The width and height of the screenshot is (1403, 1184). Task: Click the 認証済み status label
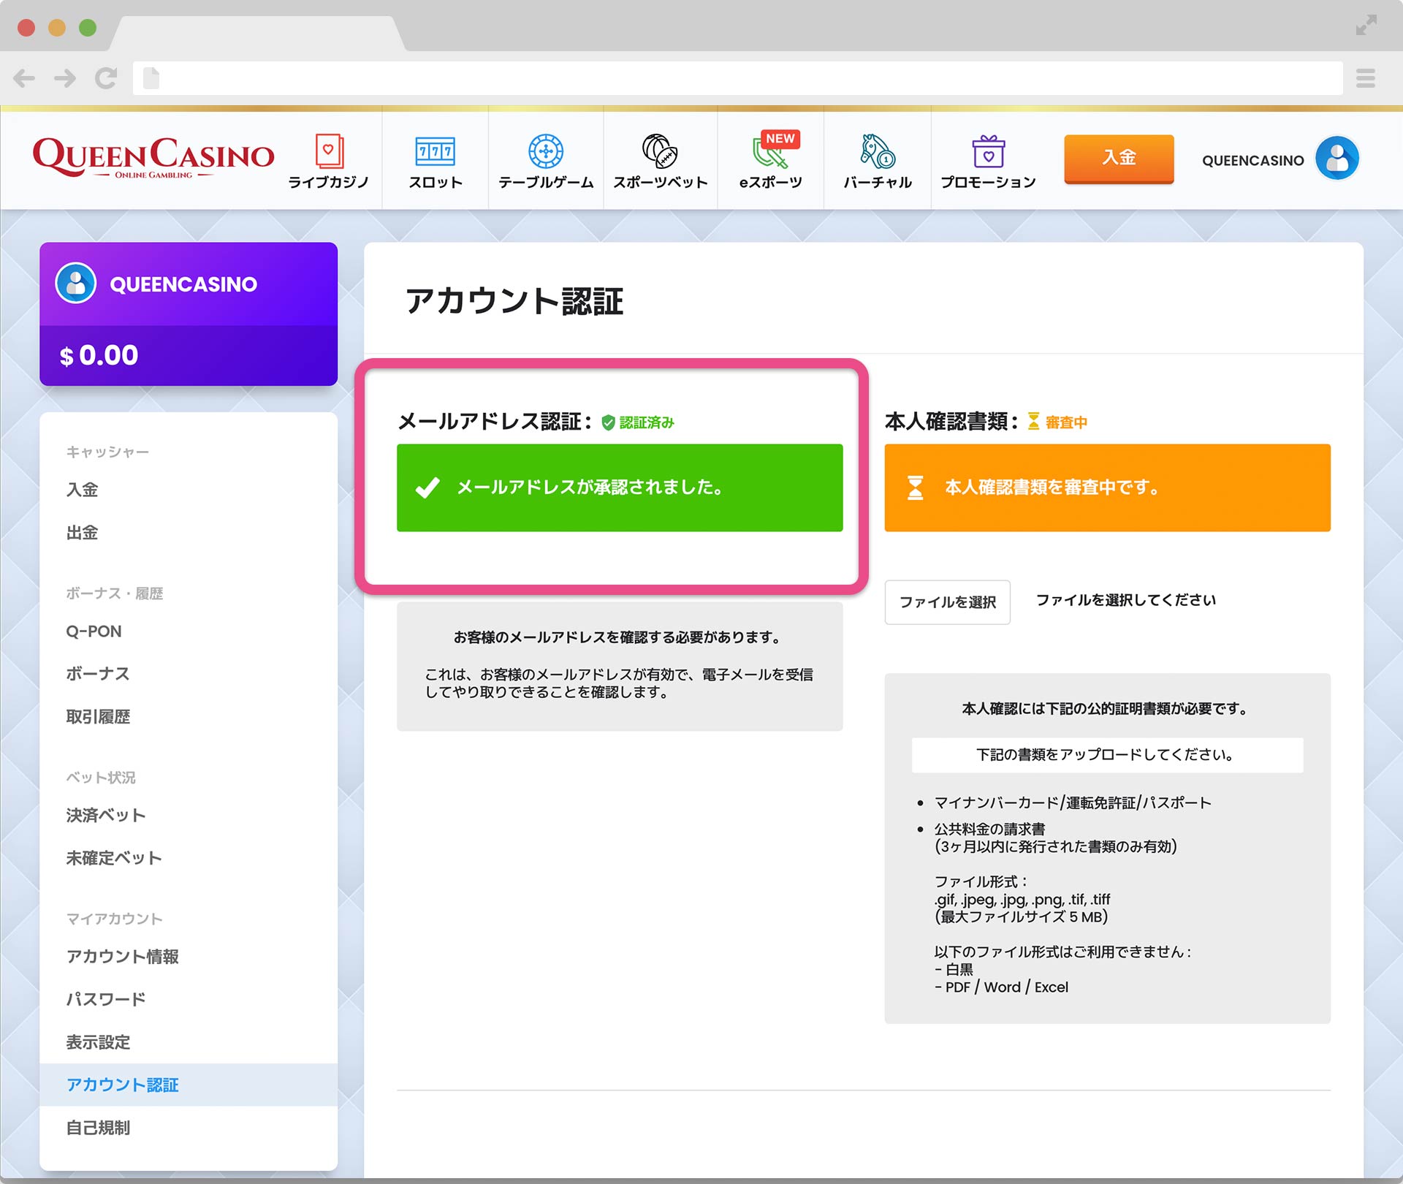pyautogui.click(x=647, y=422)
